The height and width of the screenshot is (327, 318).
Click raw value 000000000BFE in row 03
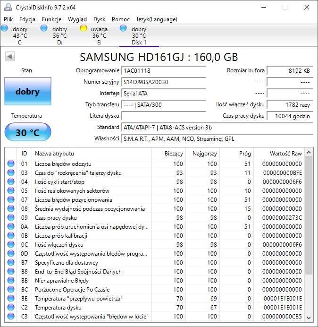(x=283, y=173)
